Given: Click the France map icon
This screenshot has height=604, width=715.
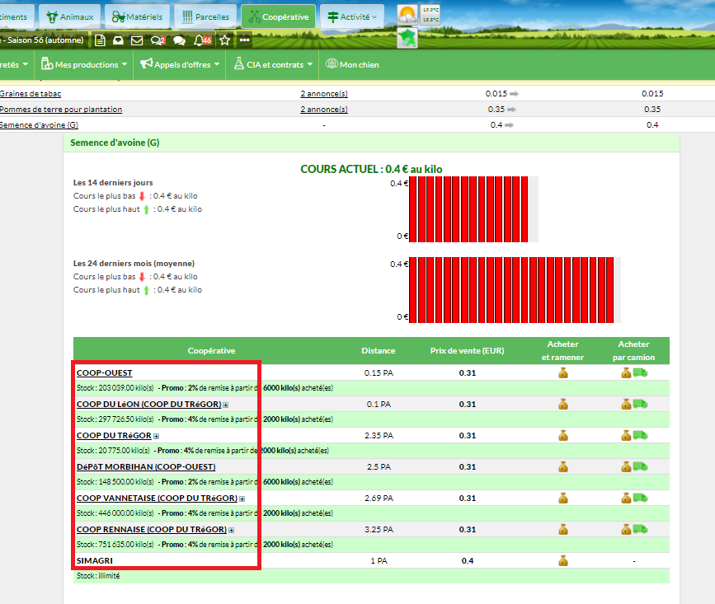Looking at the screenshot, I should coord(407,39).
